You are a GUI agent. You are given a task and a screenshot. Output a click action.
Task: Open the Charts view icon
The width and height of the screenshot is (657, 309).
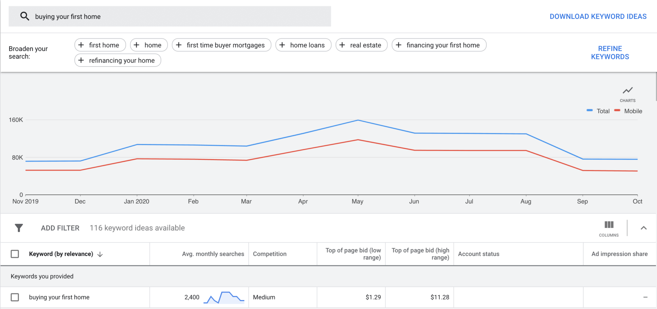627,91
